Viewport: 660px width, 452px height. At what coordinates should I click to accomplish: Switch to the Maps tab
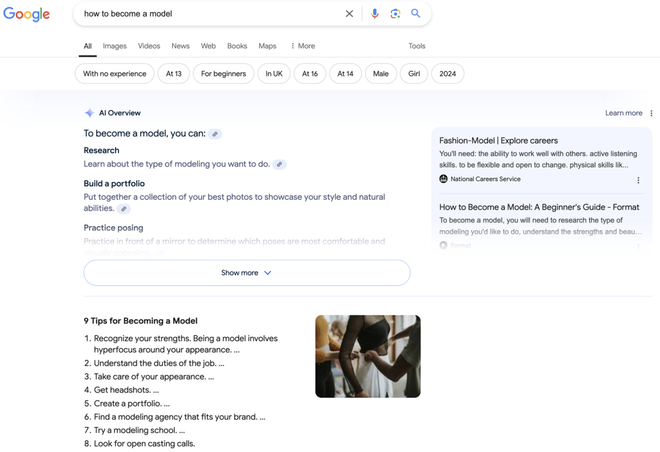pos(268,46)
